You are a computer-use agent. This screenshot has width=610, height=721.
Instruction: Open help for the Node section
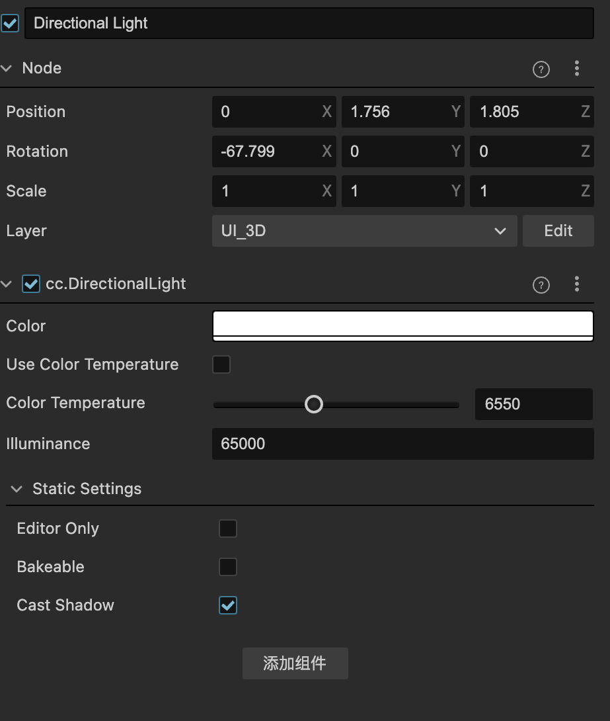click(x=541, y=69)
